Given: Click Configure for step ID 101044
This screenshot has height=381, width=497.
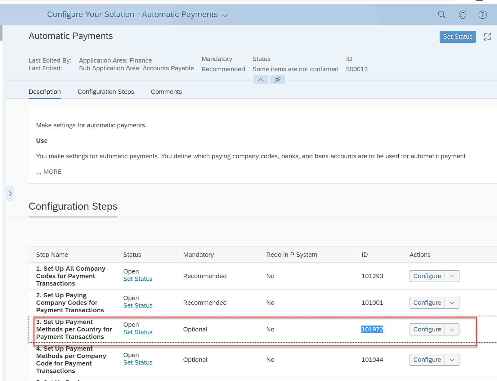Looking at the screenshot, I should [x=427, y=360].
